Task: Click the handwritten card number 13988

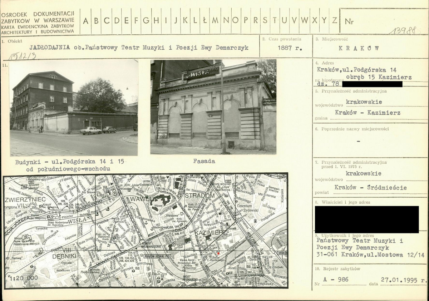Action: click(x=403, y=31)
